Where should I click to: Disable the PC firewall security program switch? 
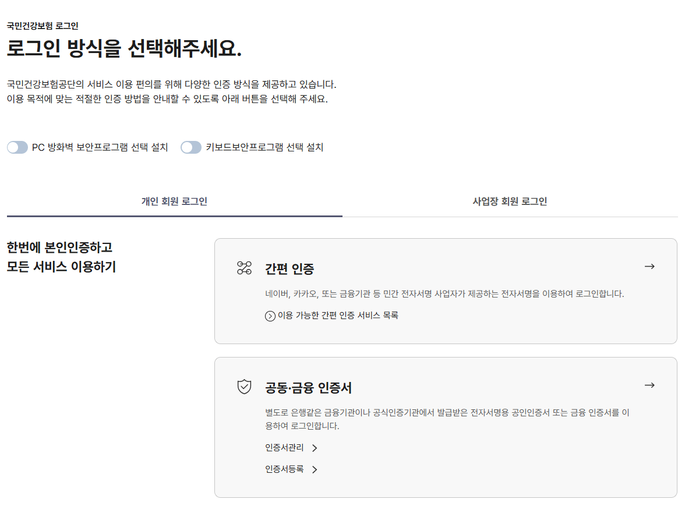(x=17, y=147)
